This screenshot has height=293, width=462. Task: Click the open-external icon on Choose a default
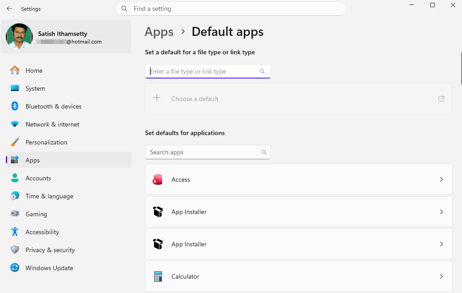(x=441, y=99)
